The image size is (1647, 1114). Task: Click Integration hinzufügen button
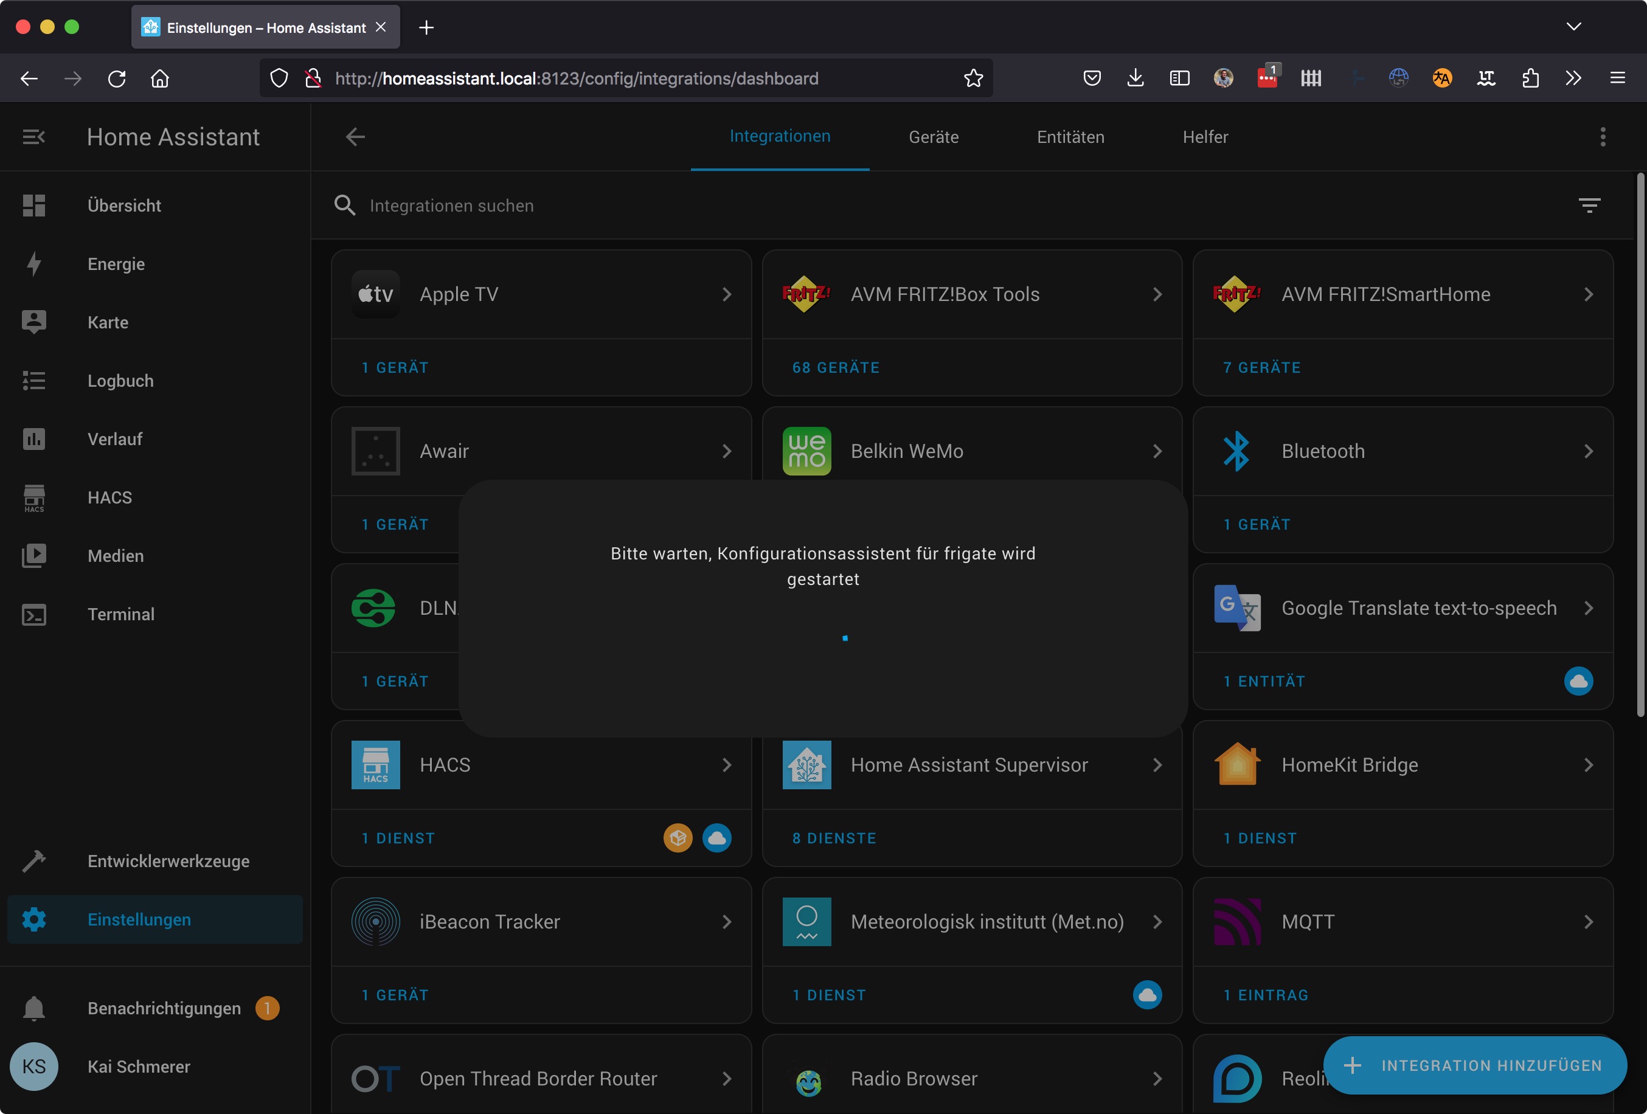pyautogui.click(x=1475, y=1066)
